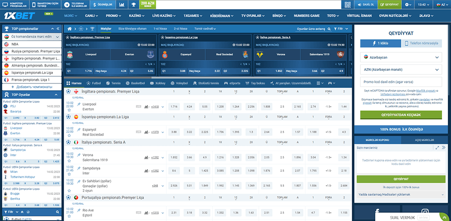
Task: Open the KAZİNO menu
Action: point(137,15)
